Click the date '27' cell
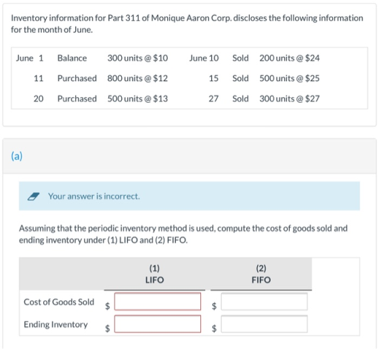Image resolution: width=379 pixels, height=349 pixels. [x=214, y=99]
